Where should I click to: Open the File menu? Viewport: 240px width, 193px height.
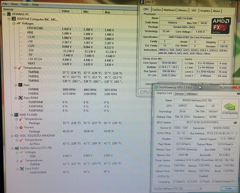pyautogui.click(x=5, y=3)
